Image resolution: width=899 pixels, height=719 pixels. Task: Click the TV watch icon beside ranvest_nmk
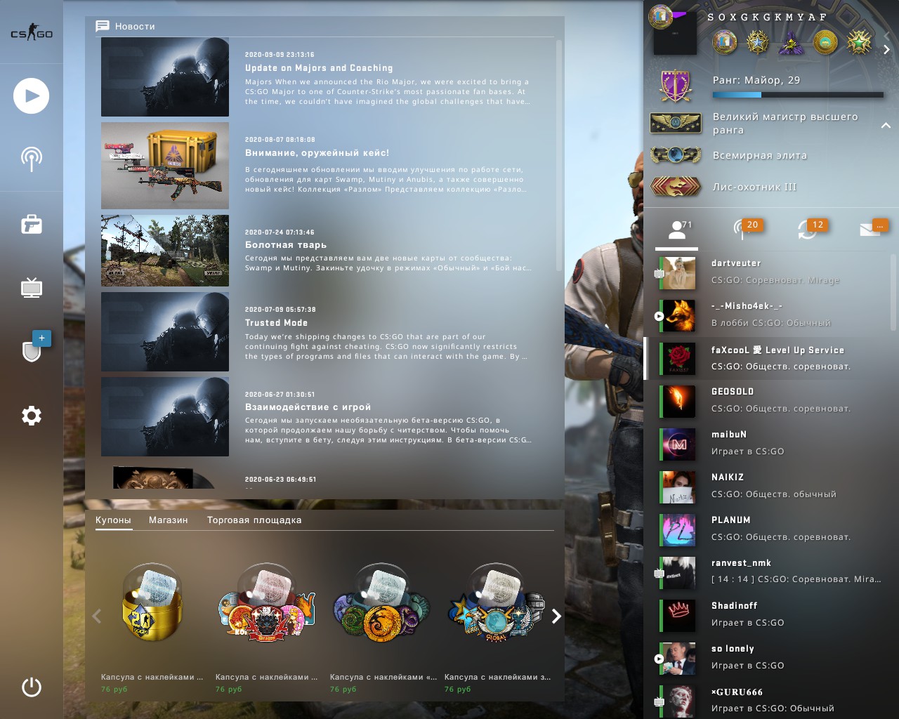pos(659,573)
